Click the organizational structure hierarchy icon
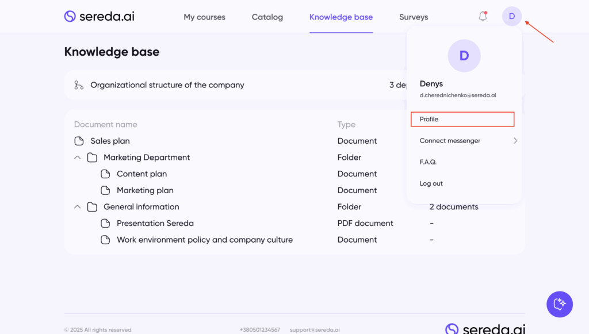 (79, 85)
